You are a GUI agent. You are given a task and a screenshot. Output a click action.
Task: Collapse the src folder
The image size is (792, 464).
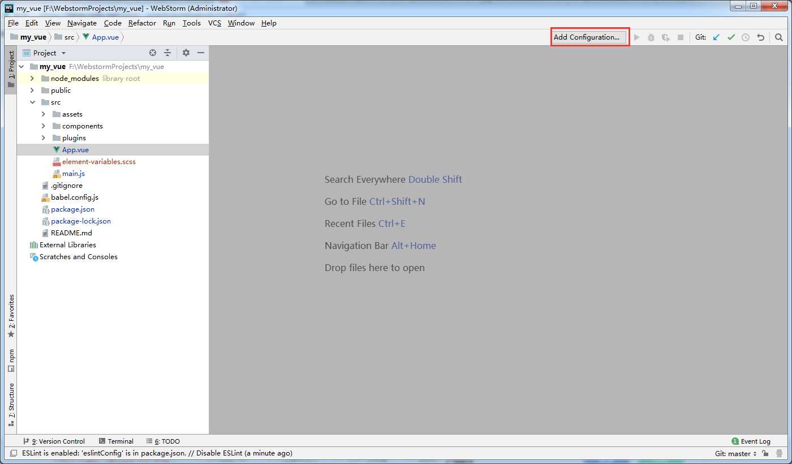[x=32, y=102]
